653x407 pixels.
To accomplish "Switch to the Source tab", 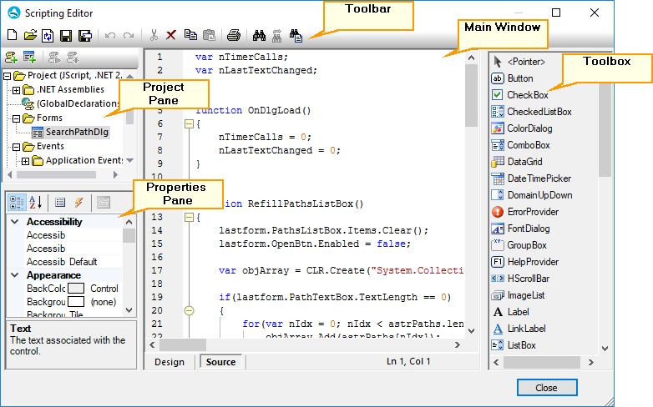I will 220,362.
